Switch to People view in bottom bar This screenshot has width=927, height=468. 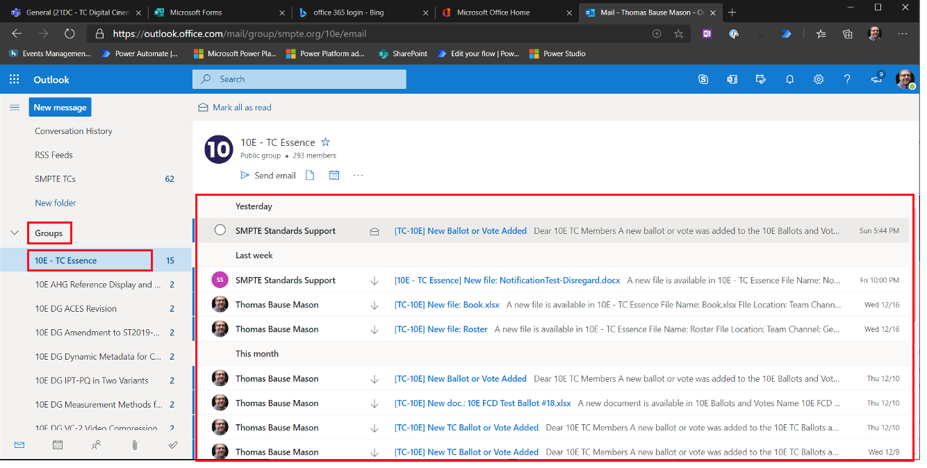coord(96,445)
